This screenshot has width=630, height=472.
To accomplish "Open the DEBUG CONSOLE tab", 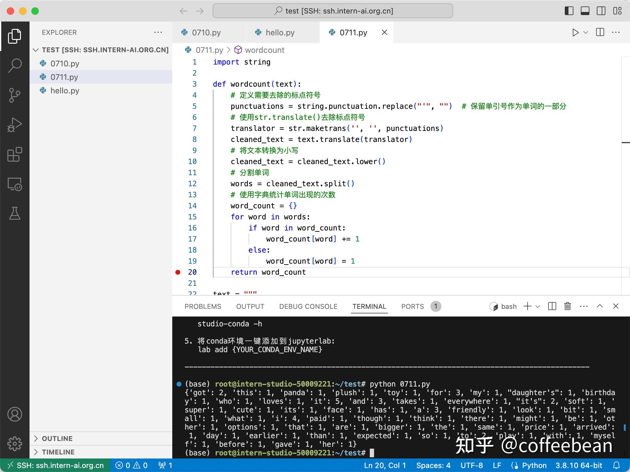I will [308, 306].
